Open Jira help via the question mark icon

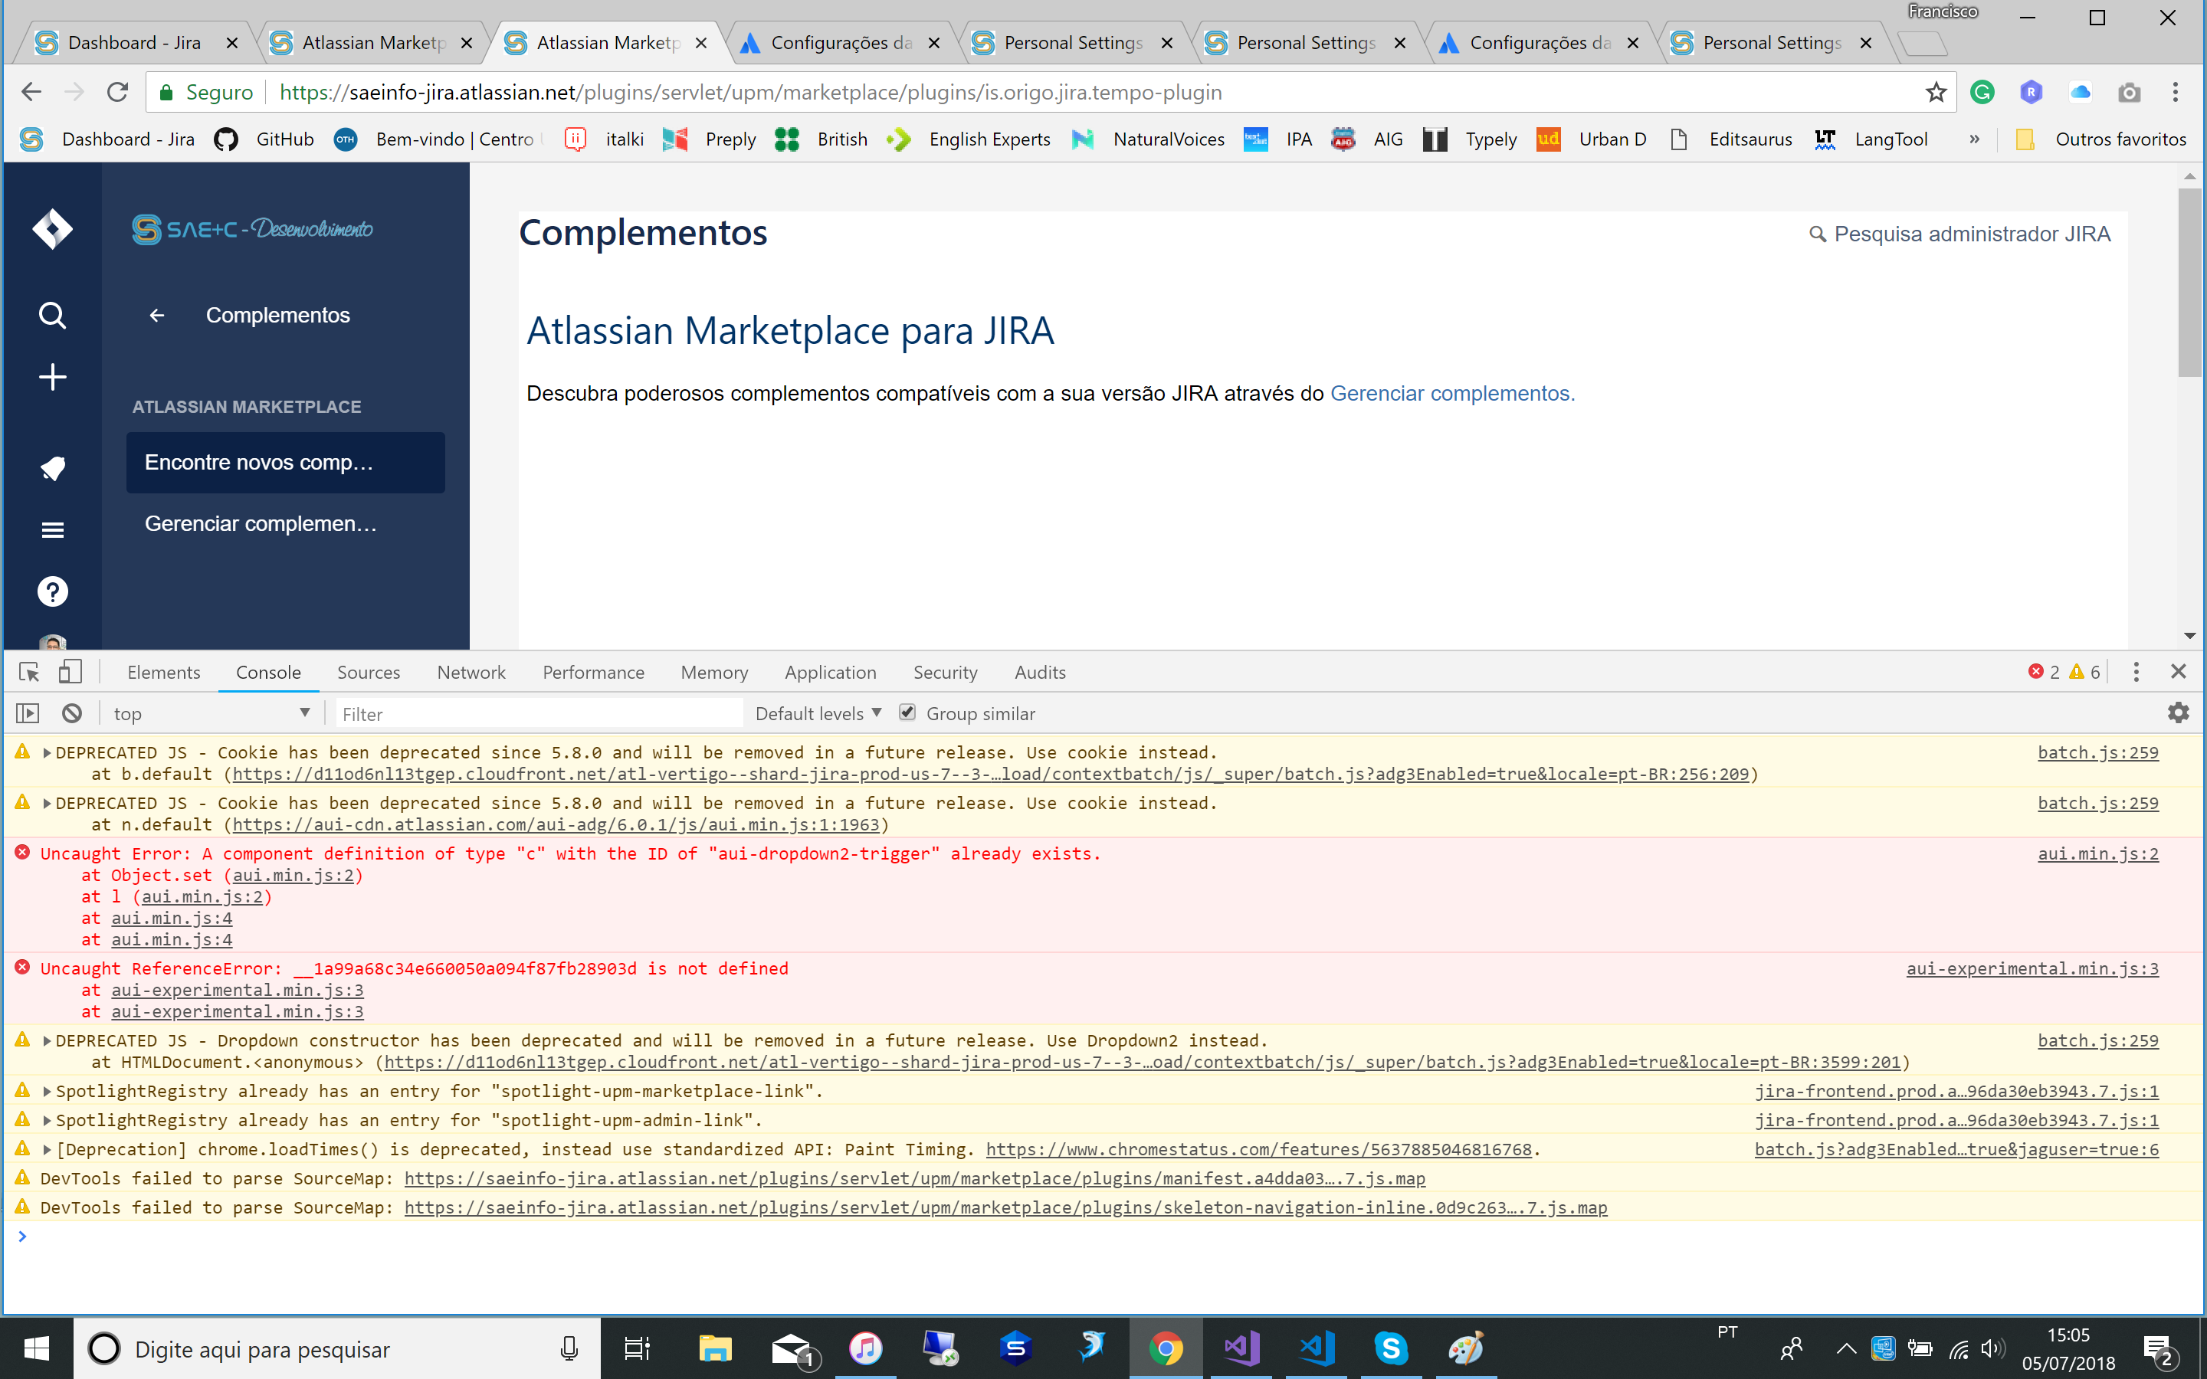[x=52, y=591]
